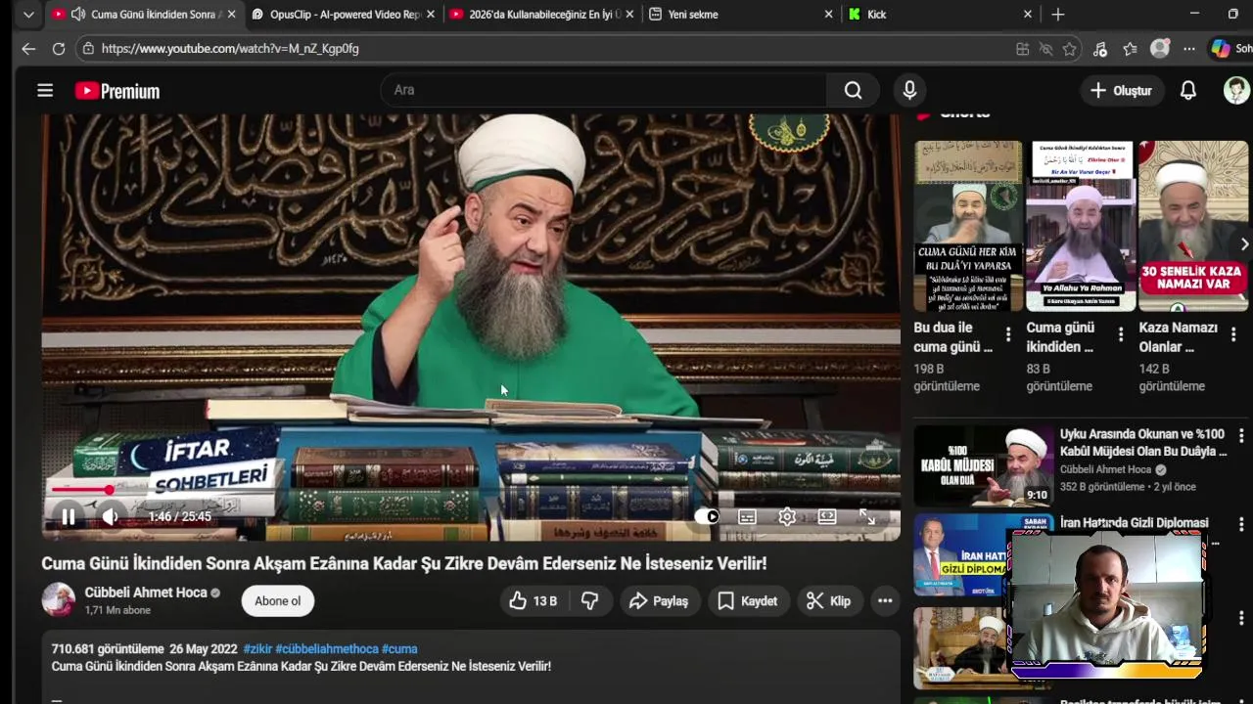Toggle autoplay switch in player
The image size is (1253, 704).
coord(707,516)
